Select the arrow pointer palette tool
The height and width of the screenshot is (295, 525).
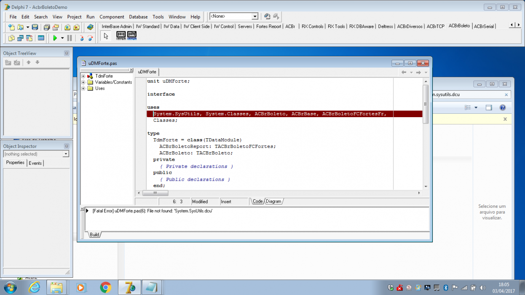pyautogui.click(x=106, y=36)
